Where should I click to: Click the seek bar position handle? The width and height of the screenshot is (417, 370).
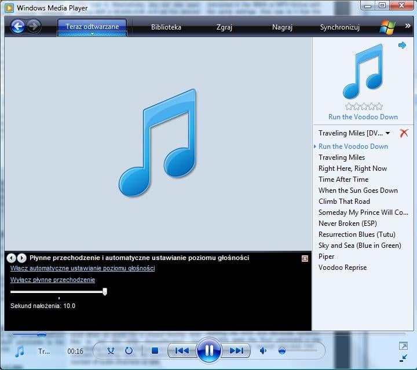click(x=42, y=335)
